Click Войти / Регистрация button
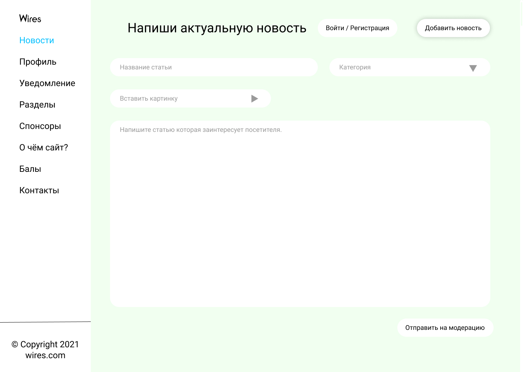 coord(357,28)
